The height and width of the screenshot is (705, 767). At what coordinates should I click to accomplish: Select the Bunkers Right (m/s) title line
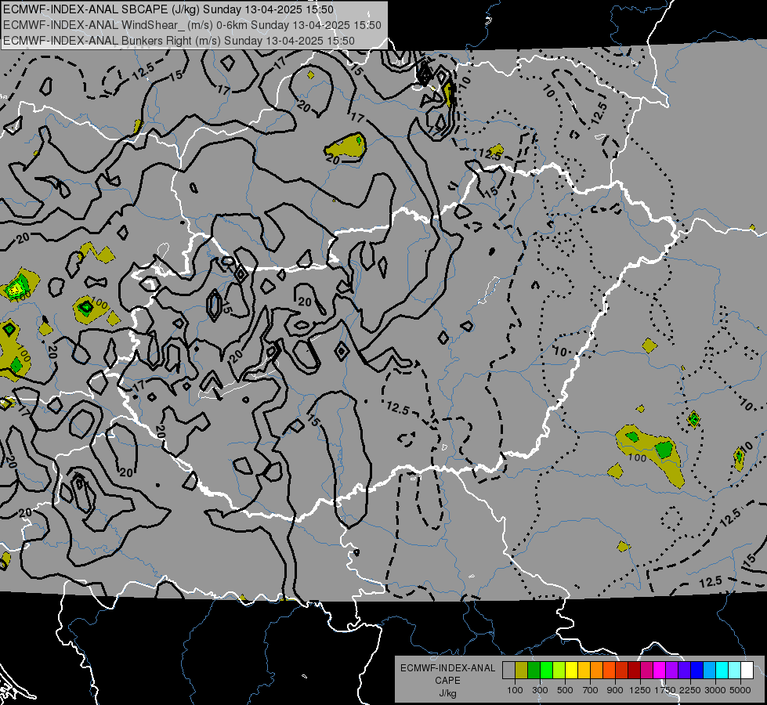click(x=179, y=41)
